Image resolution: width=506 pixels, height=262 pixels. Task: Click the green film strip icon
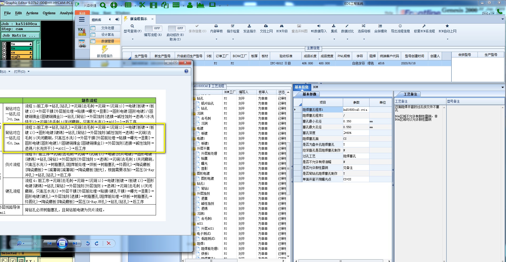tap(153, 5)
